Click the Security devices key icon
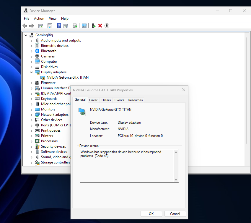251x223 pixels. pos(37,146)
